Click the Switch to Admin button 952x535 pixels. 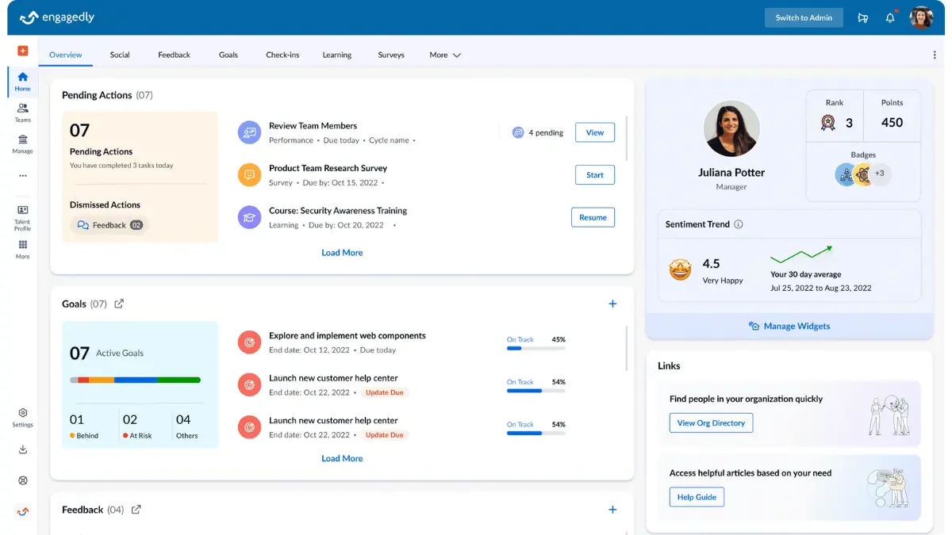click(804, 17)
